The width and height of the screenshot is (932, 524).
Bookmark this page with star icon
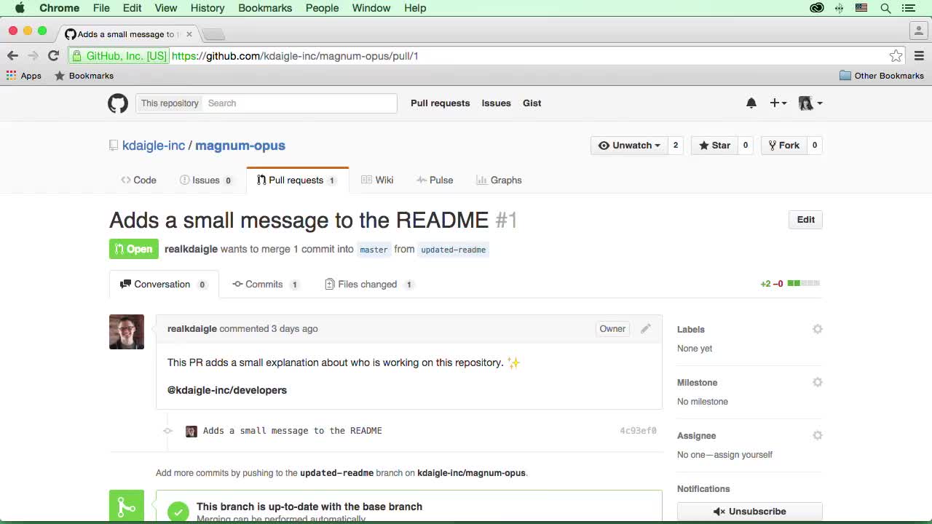pos(896,56)
